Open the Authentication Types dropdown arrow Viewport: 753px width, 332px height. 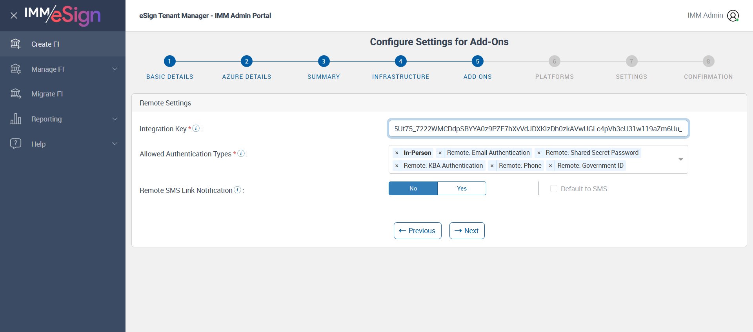point(681,160)
